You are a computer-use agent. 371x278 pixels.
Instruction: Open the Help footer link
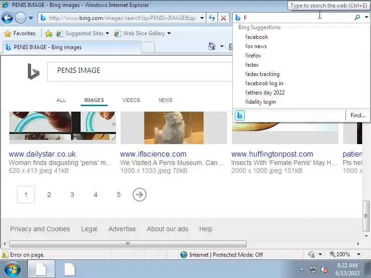(x=205, y=229)
